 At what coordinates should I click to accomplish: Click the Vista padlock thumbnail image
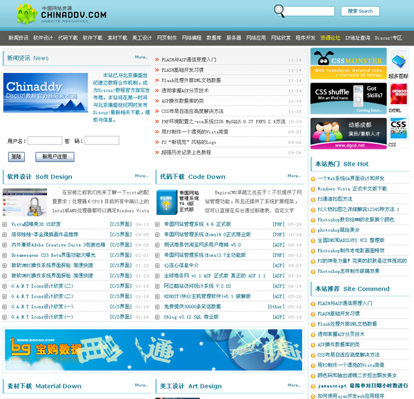(25, 202)
